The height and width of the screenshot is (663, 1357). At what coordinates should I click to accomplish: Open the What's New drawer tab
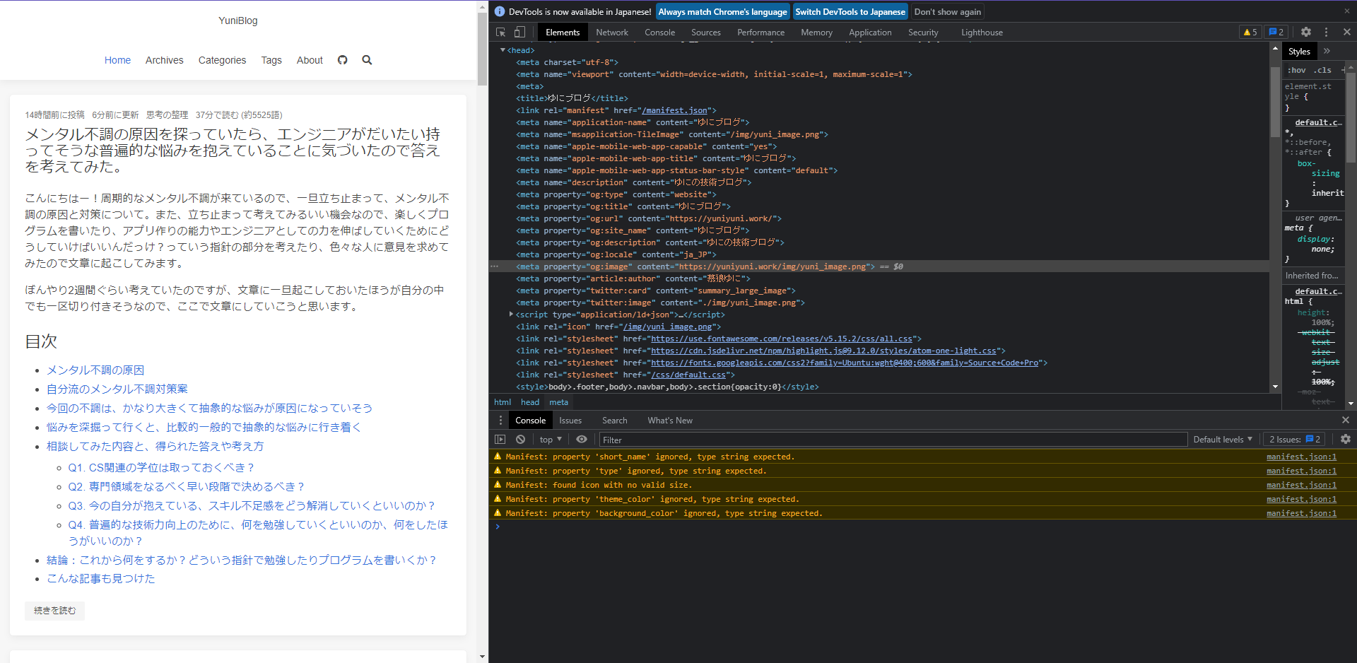(x=670, y=420)
